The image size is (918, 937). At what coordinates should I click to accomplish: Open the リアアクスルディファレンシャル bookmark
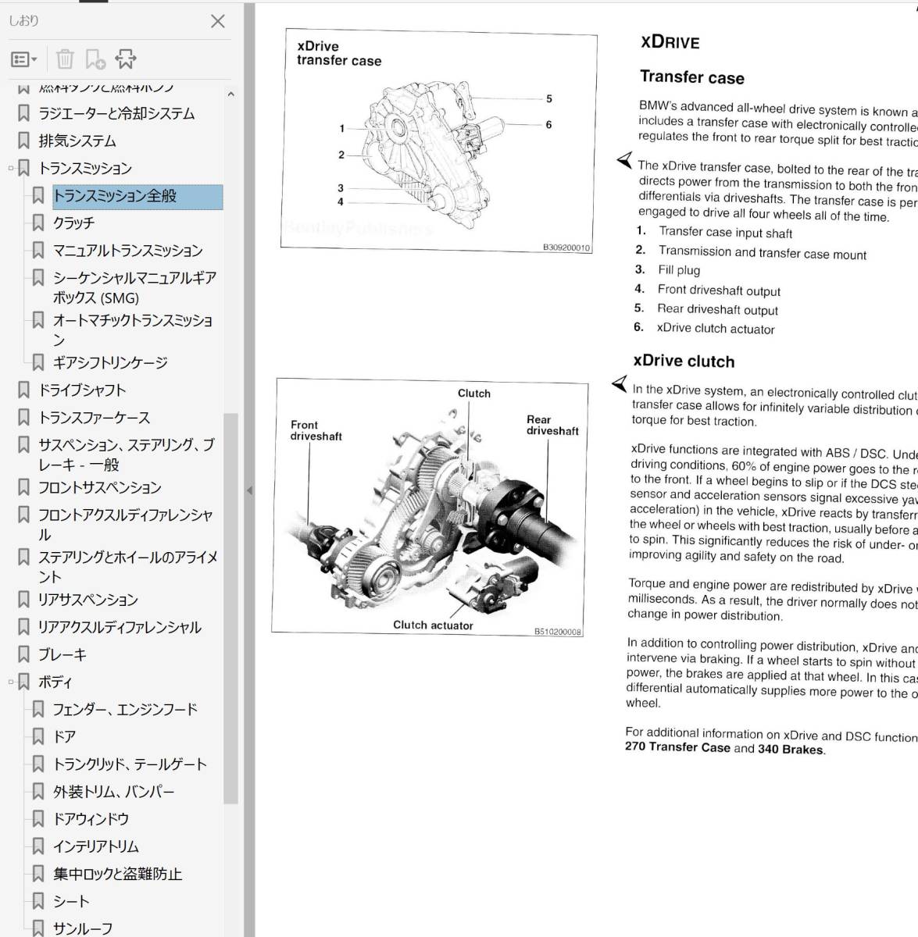pyautogui.click(x=120, y=627)
